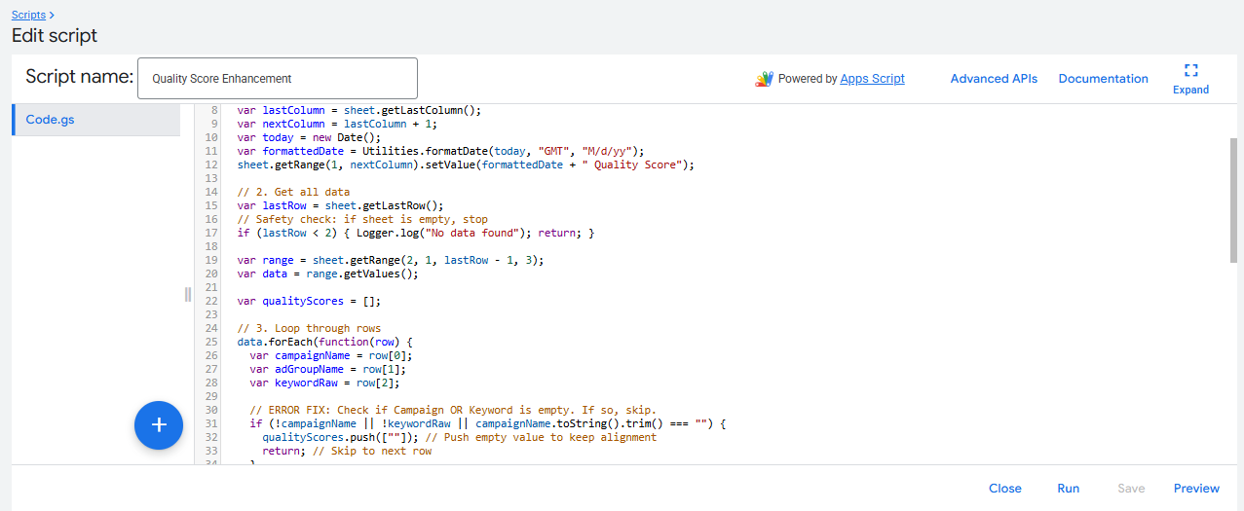Click the Apps Script colorful logo icon
The height and width of the screenshot is (511, 1244).
coord(764,79)
